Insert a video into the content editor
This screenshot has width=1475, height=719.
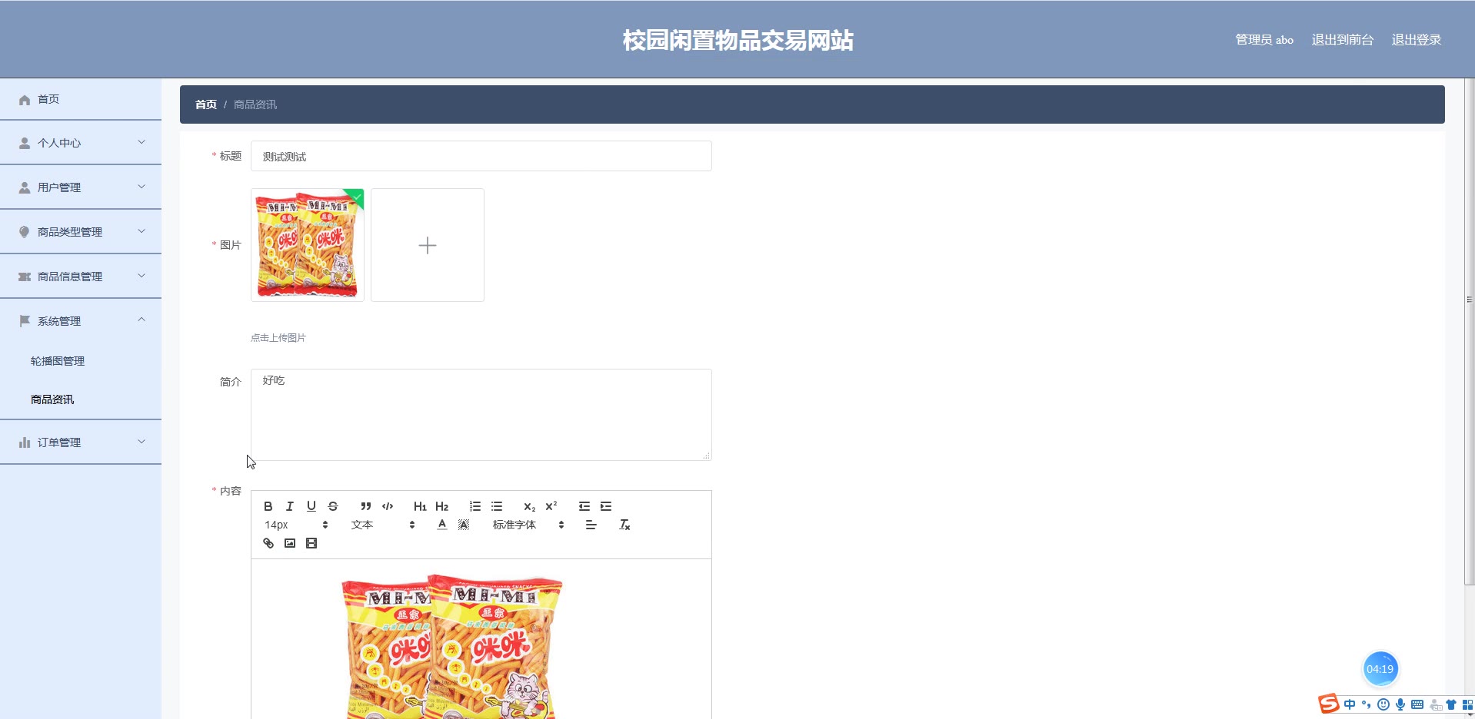click(x=311, y=543)
